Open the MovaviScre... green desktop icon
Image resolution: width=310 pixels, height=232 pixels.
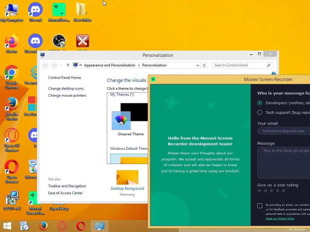[59, 12]
